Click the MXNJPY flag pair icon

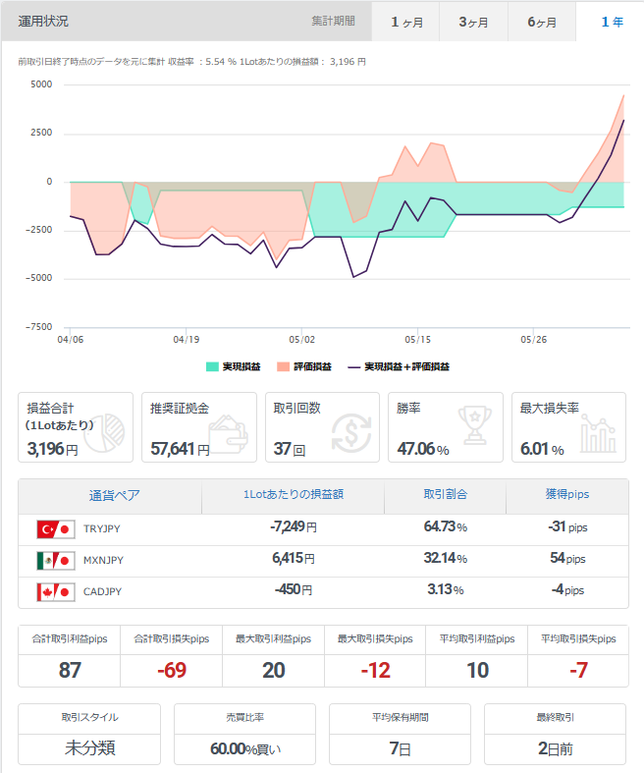coord(56,561)
